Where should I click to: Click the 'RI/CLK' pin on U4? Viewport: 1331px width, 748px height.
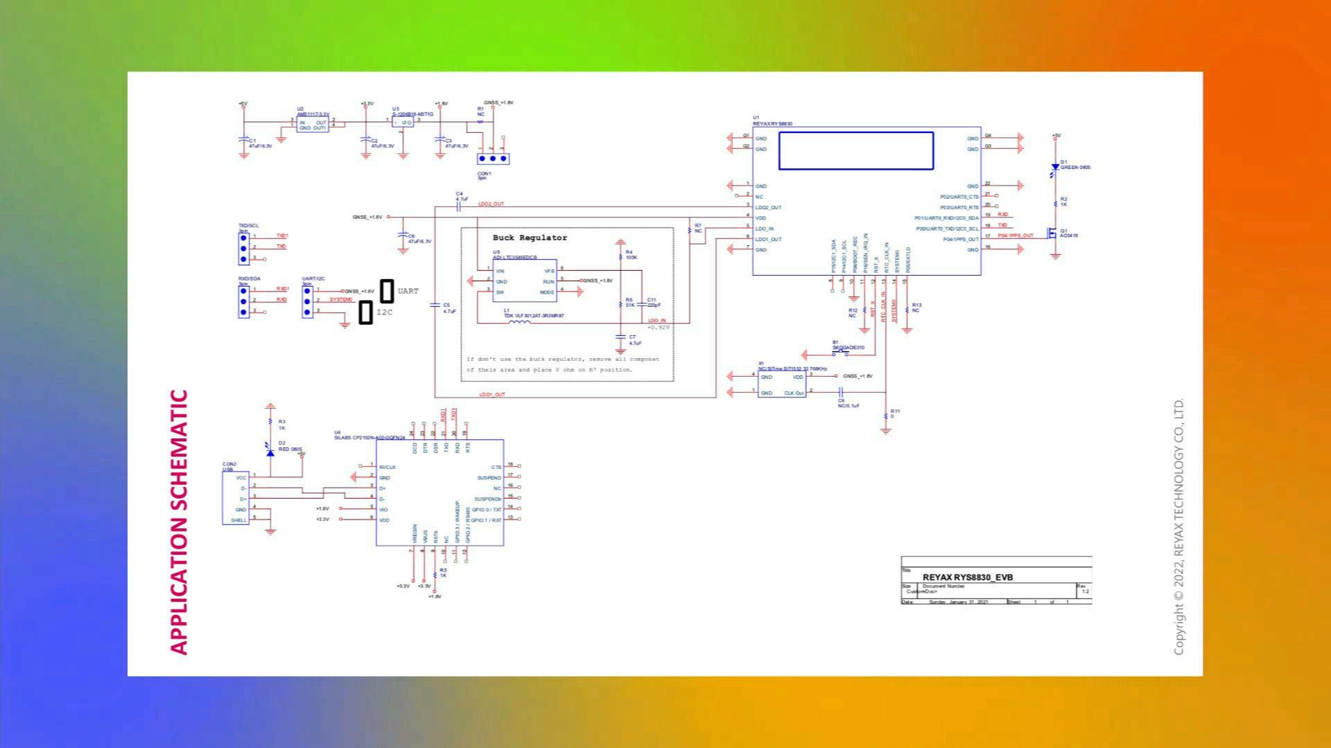(x=388, y=467)
